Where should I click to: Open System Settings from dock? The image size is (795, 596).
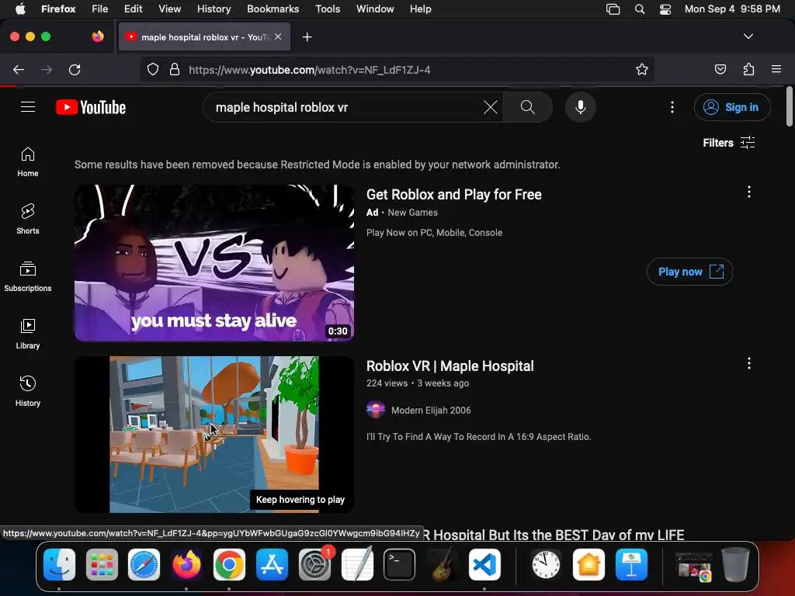pos(314,564)
